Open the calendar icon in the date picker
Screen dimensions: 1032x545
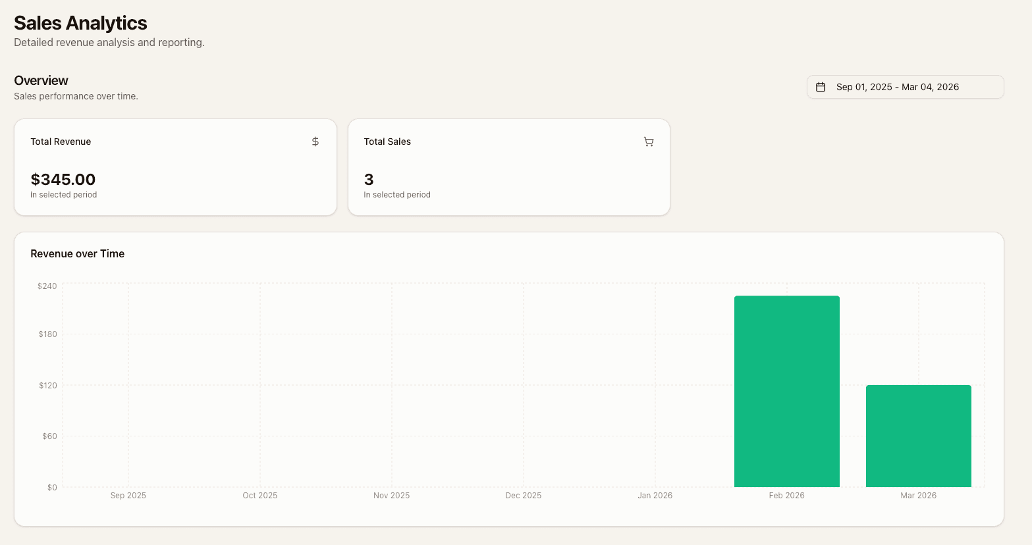coord(821,86)
